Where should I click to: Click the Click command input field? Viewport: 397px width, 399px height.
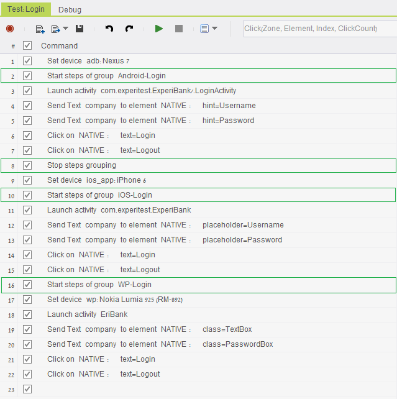pos(319,29)
